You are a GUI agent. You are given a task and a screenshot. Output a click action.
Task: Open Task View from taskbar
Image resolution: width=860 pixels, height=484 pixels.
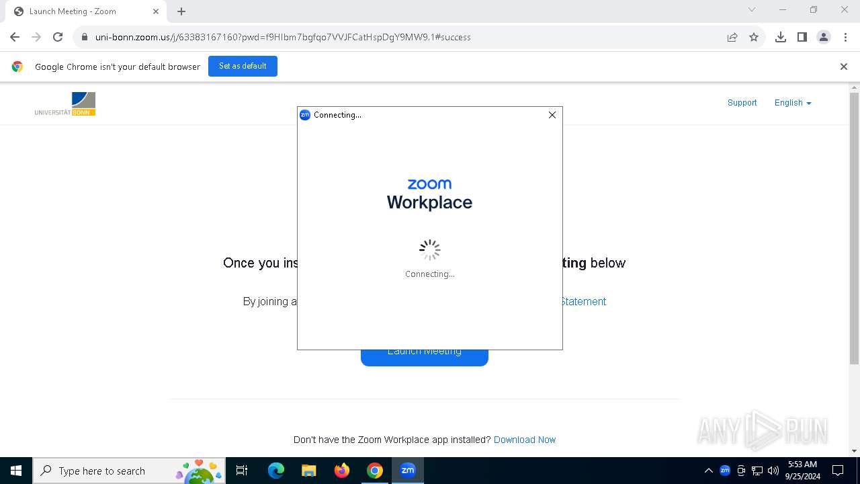tap(242, 471)
